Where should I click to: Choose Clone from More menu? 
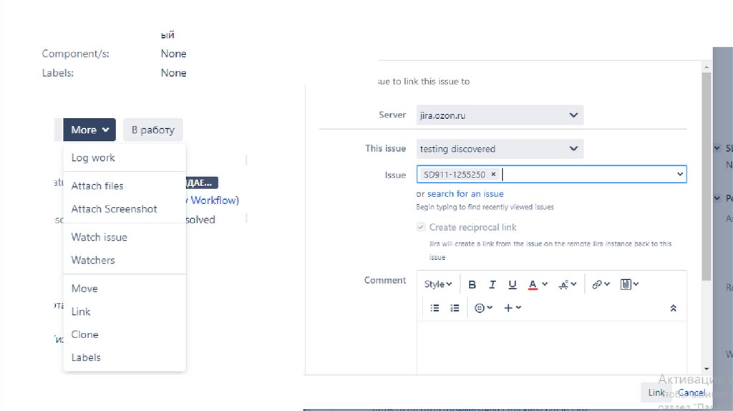pos(125,334)
